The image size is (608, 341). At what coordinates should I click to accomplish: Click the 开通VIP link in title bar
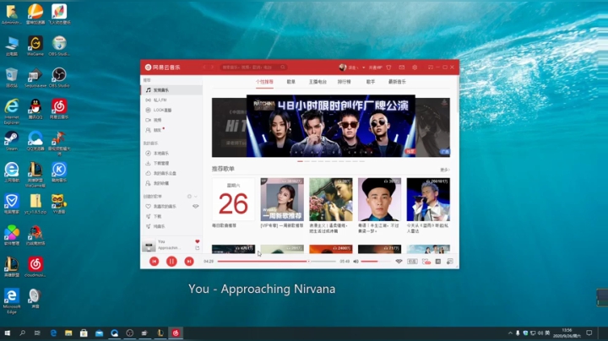click(x=375, y=68)
